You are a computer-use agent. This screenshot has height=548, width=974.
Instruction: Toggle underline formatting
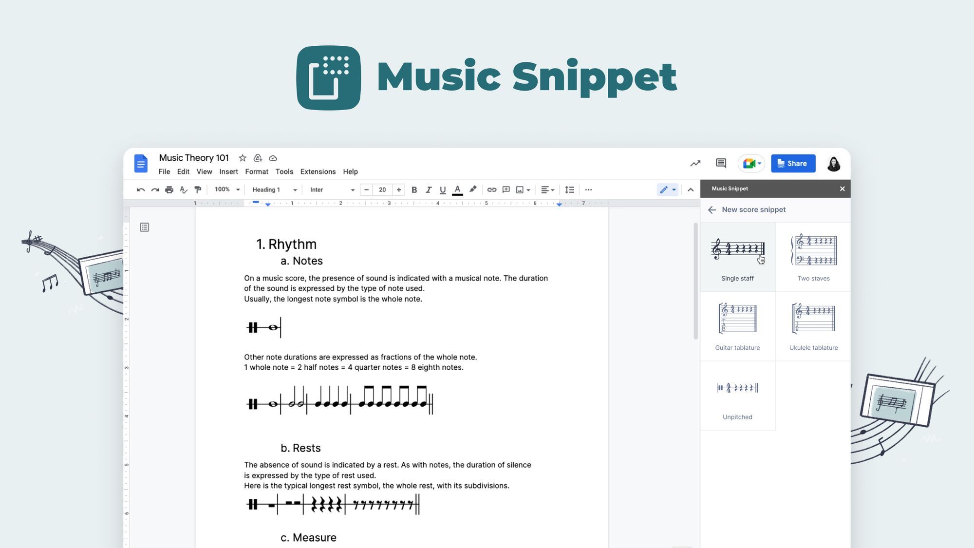[x=442, y=189]
